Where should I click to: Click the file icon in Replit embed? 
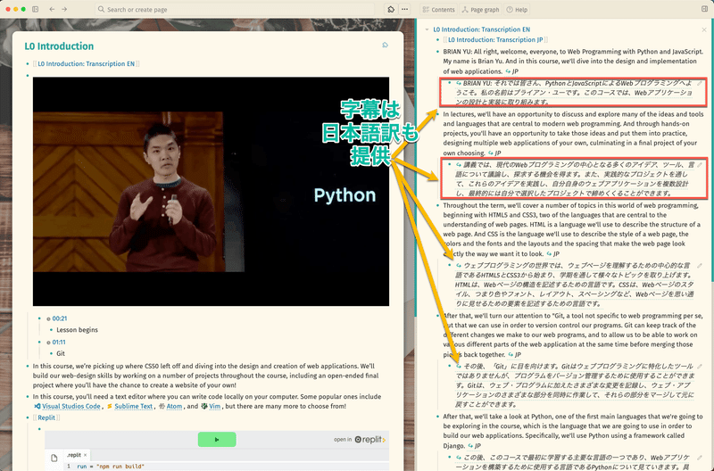click(54, 458)
